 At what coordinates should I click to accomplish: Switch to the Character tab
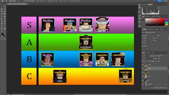point(162,29)
